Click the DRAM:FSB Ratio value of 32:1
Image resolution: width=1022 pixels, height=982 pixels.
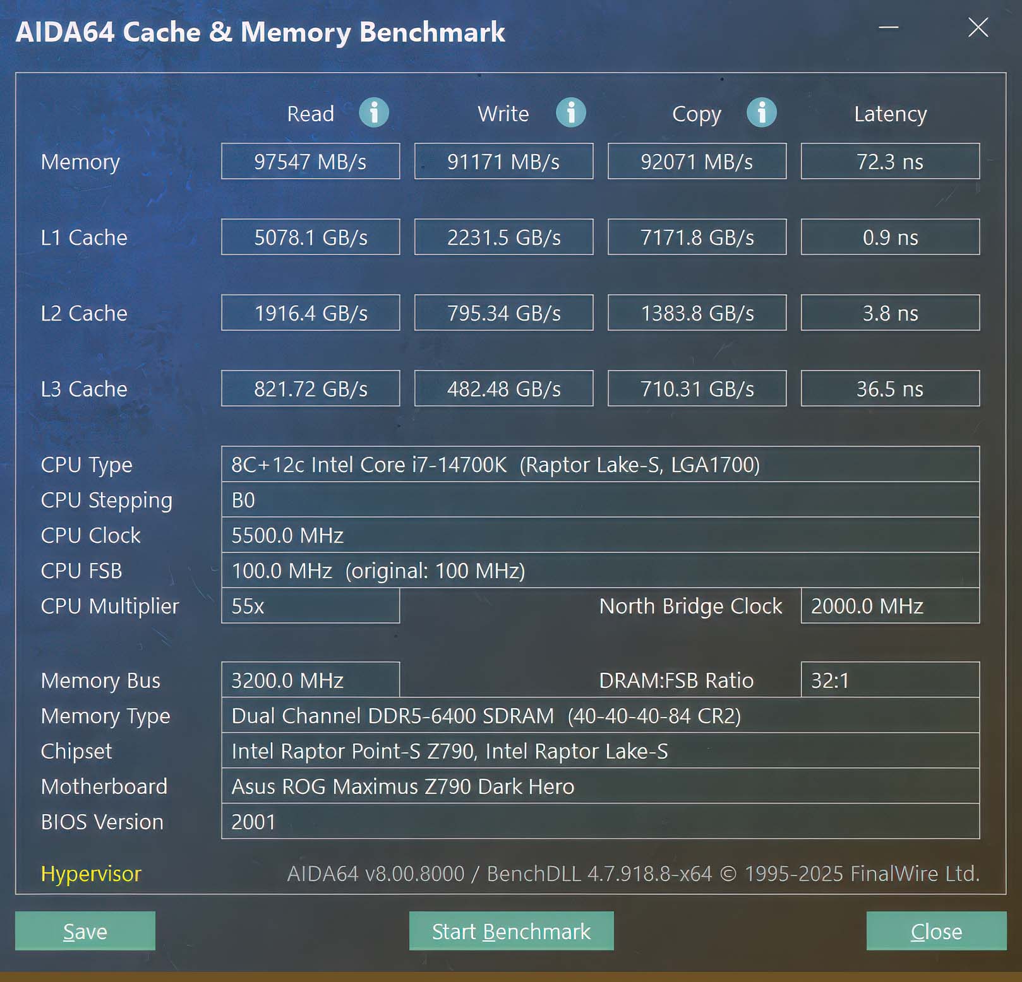pyautogui.click(x=889, y=681)
